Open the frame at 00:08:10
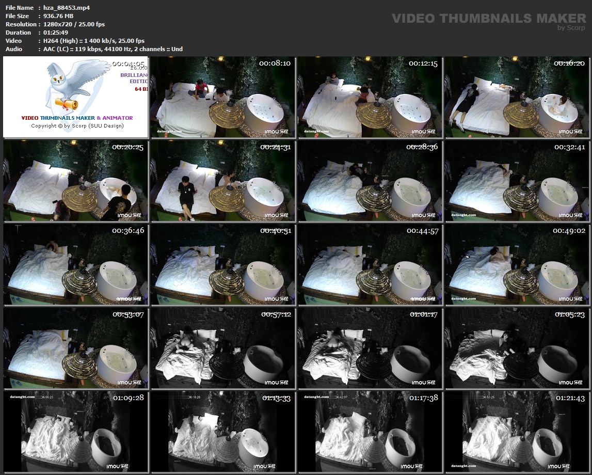592x475 pixels. 223,97
